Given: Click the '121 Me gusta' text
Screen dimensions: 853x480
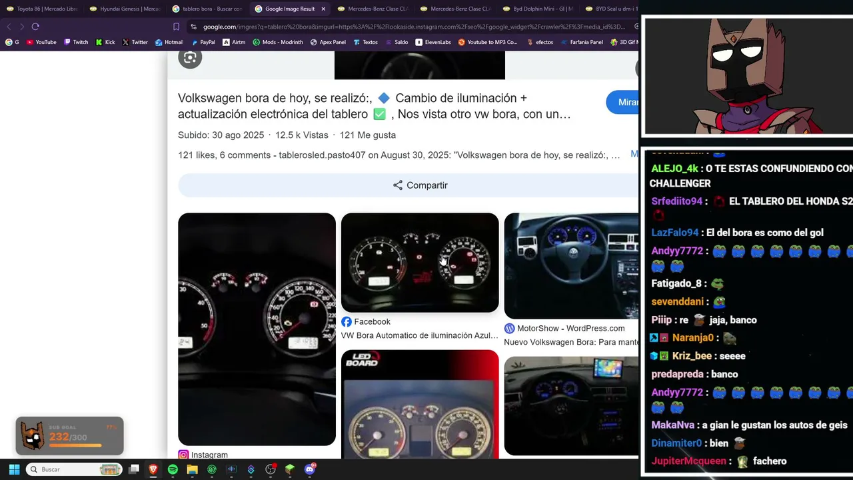Looking at the screenshot, I should 368,135.
